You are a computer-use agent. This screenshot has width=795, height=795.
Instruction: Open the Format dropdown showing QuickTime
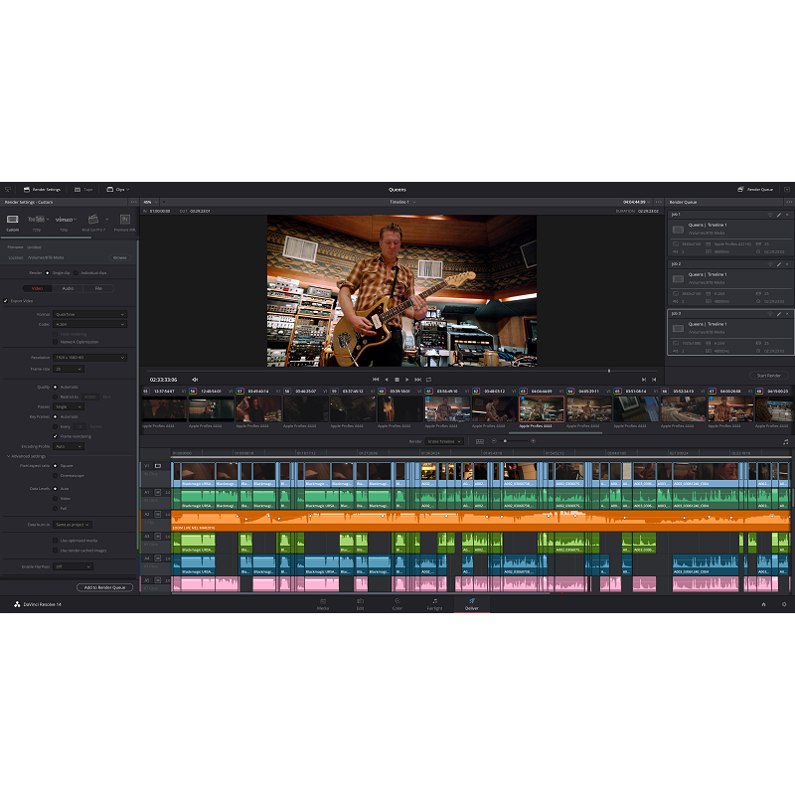pyautogui.click(x=89, y=314)
